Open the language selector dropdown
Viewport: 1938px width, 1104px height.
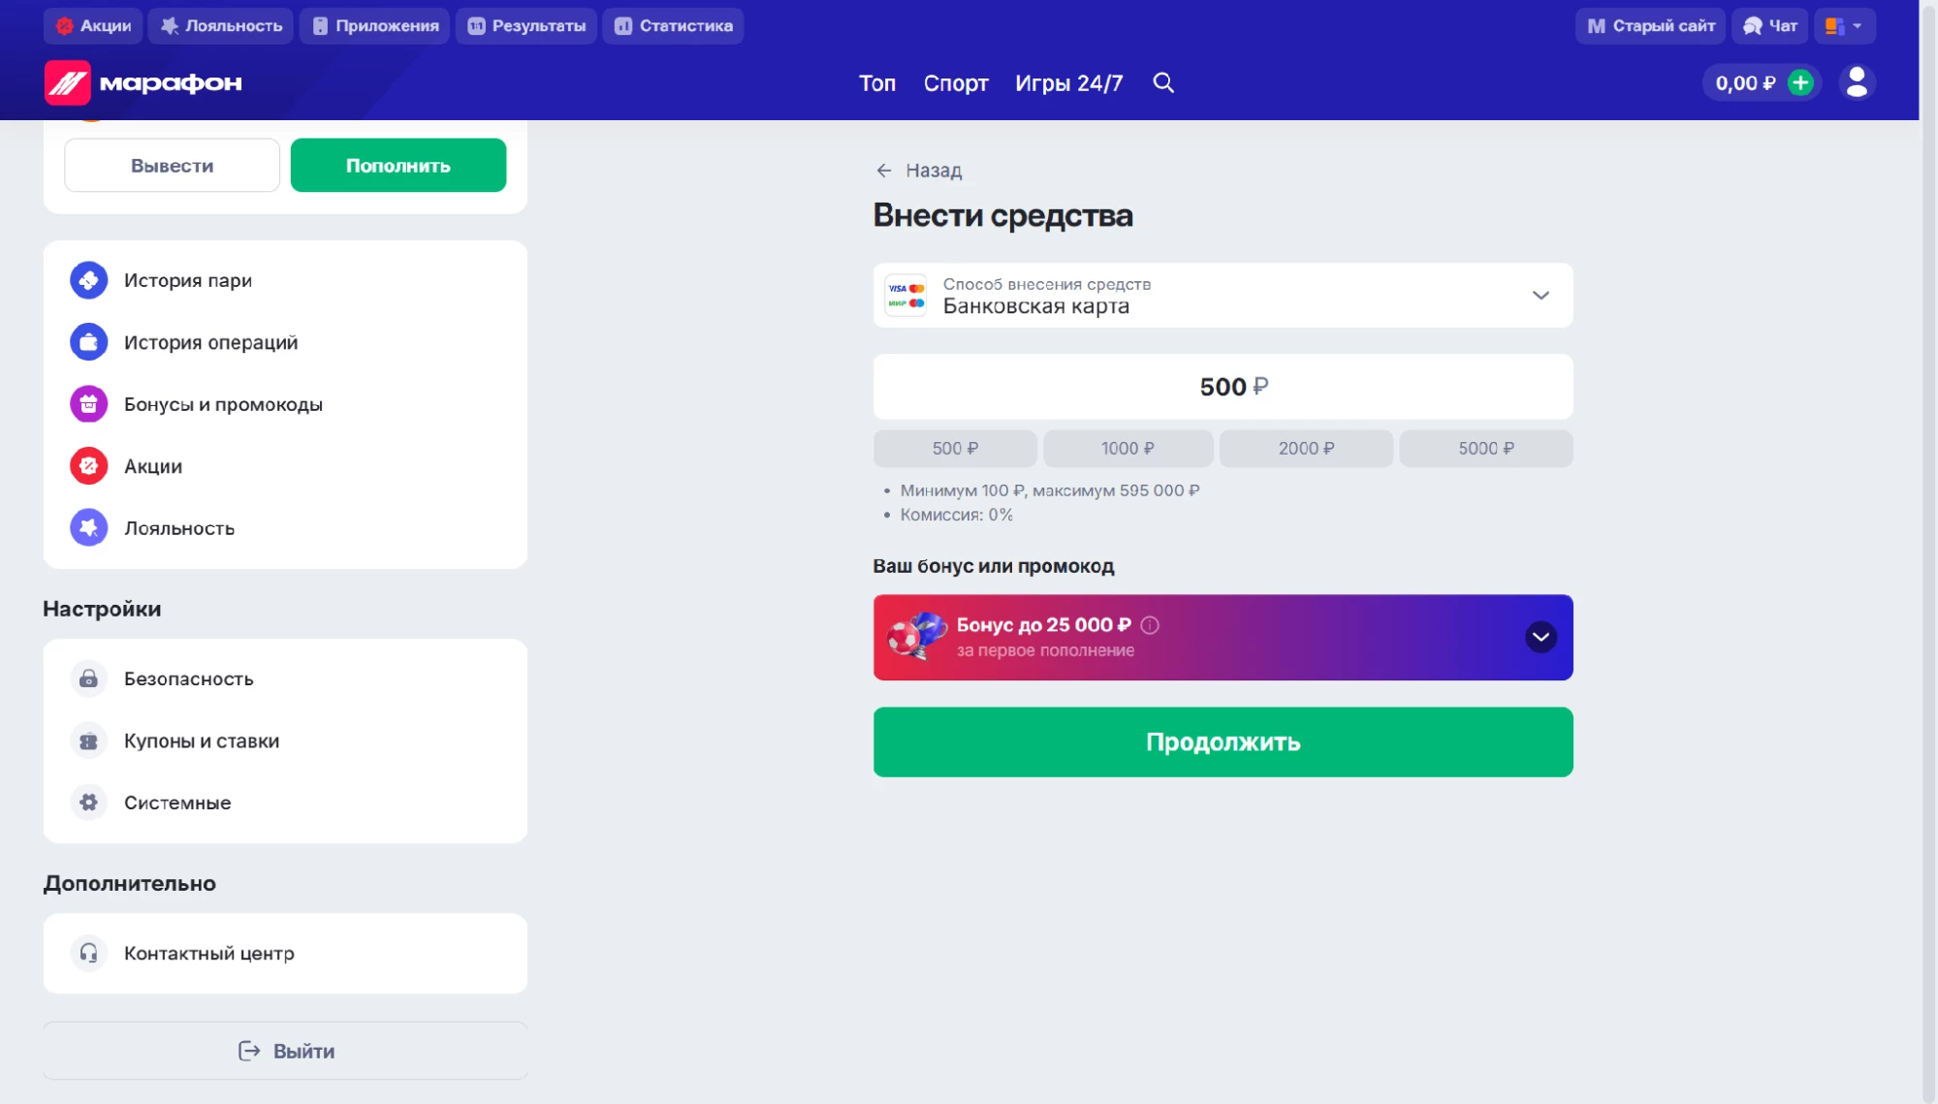tap(1844, 26)
